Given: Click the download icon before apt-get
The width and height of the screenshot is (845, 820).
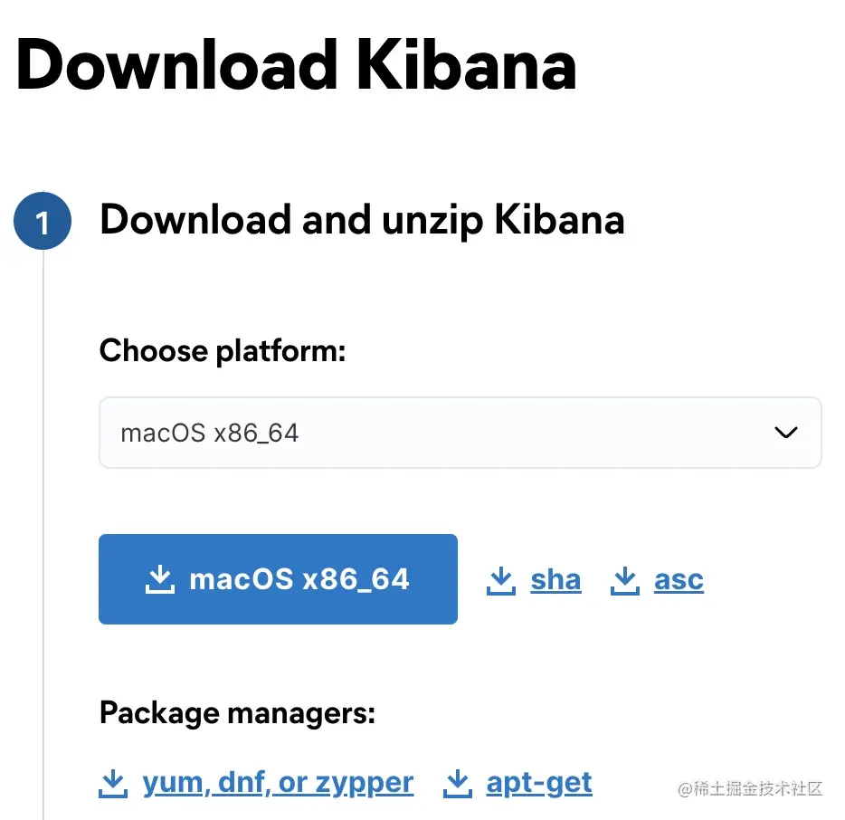Looking at the screenshot, I should tap(457, 783).
